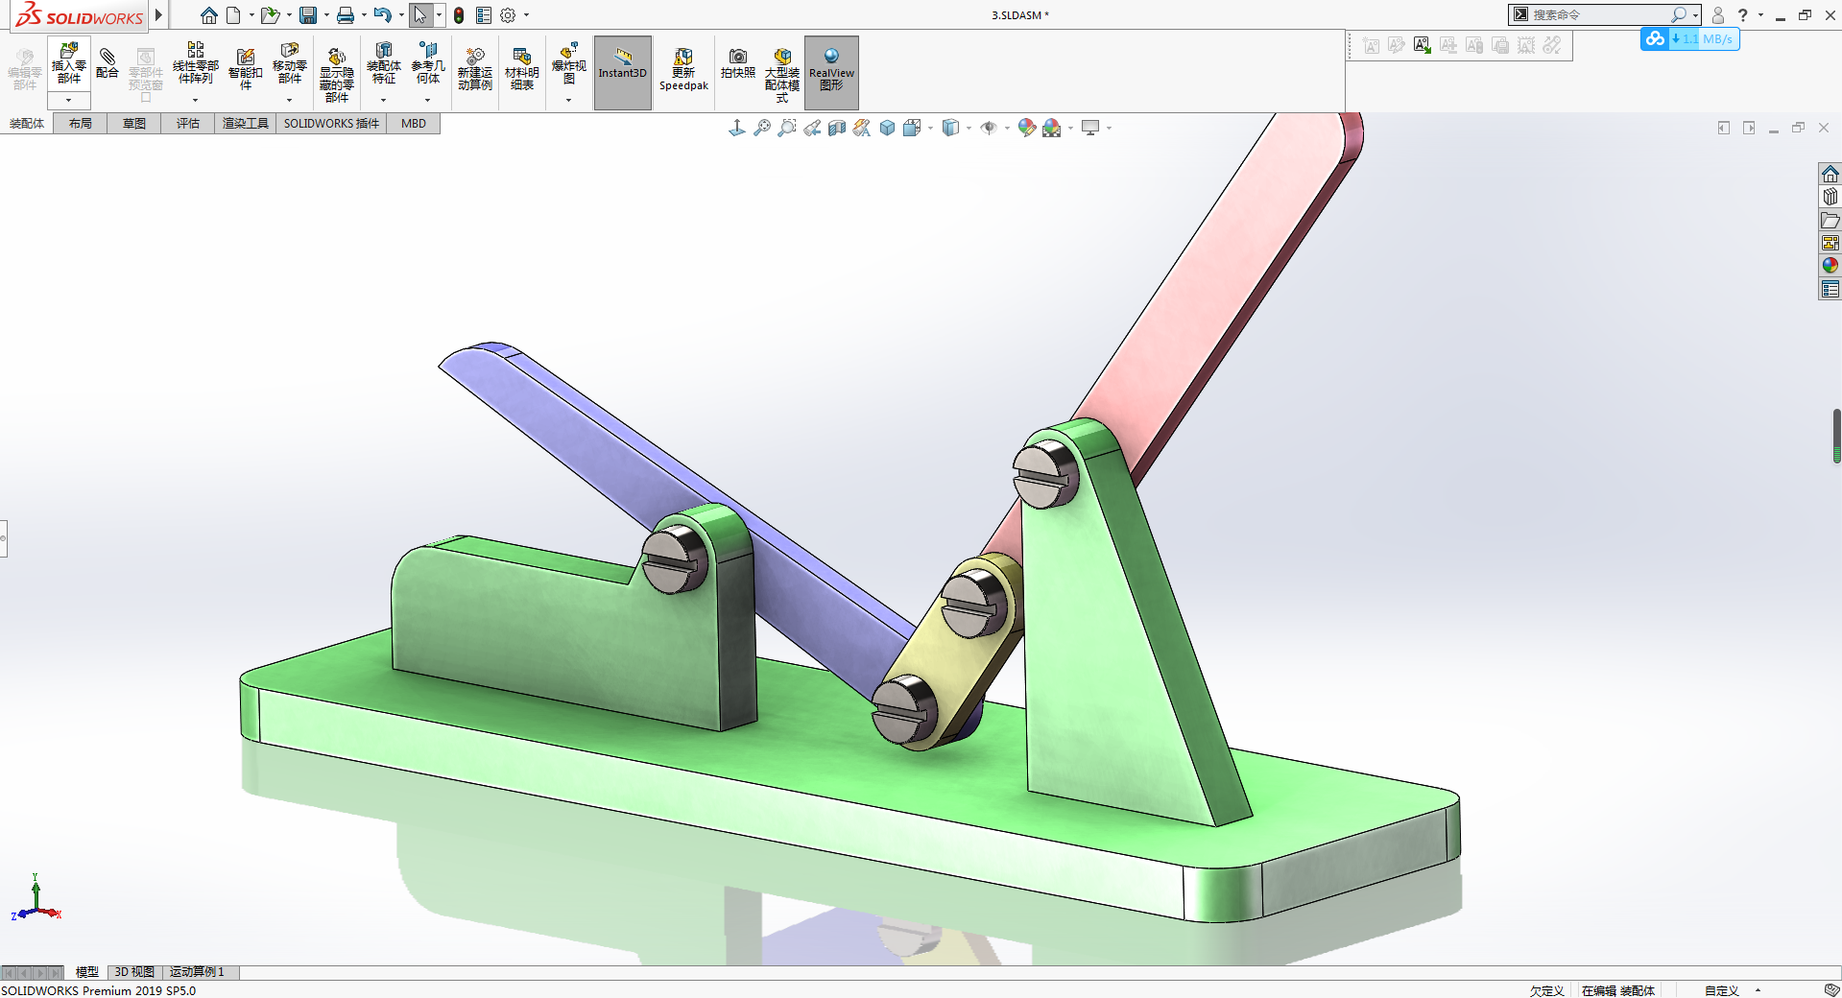
Task: Undo the last action
Action: click(x=383, y=15)
